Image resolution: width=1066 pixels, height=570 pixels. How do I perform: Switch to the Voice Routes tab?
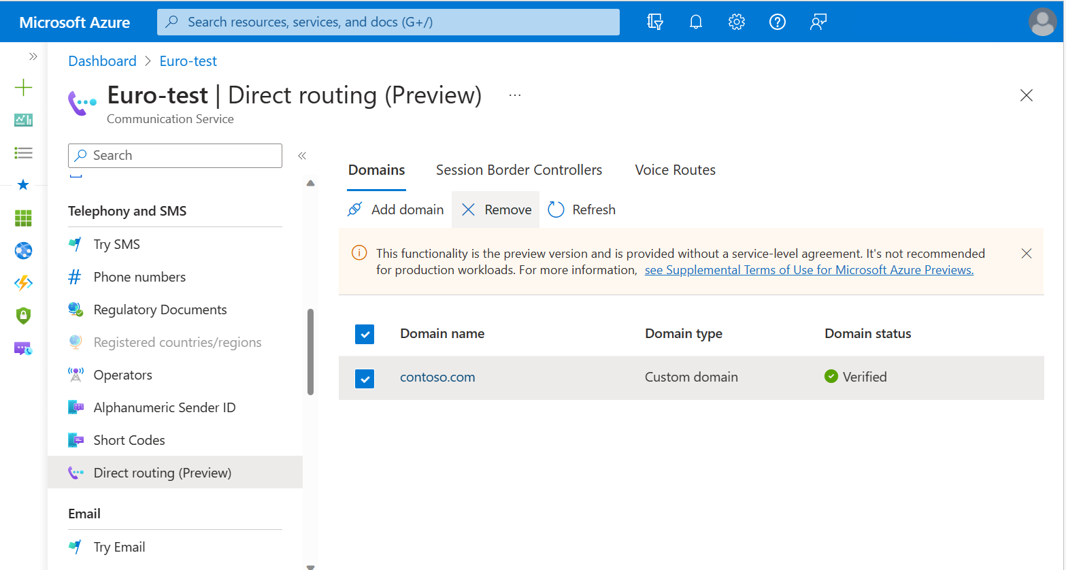click(675, 170)
